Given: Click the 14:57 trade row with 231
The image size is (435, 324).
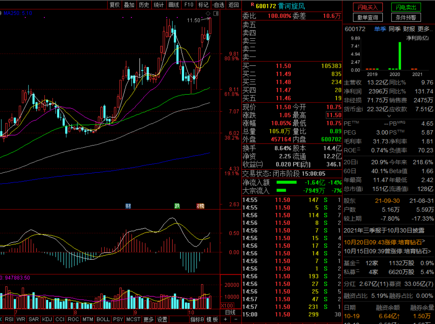Looking at the screenshot, I should coord(292,307).
